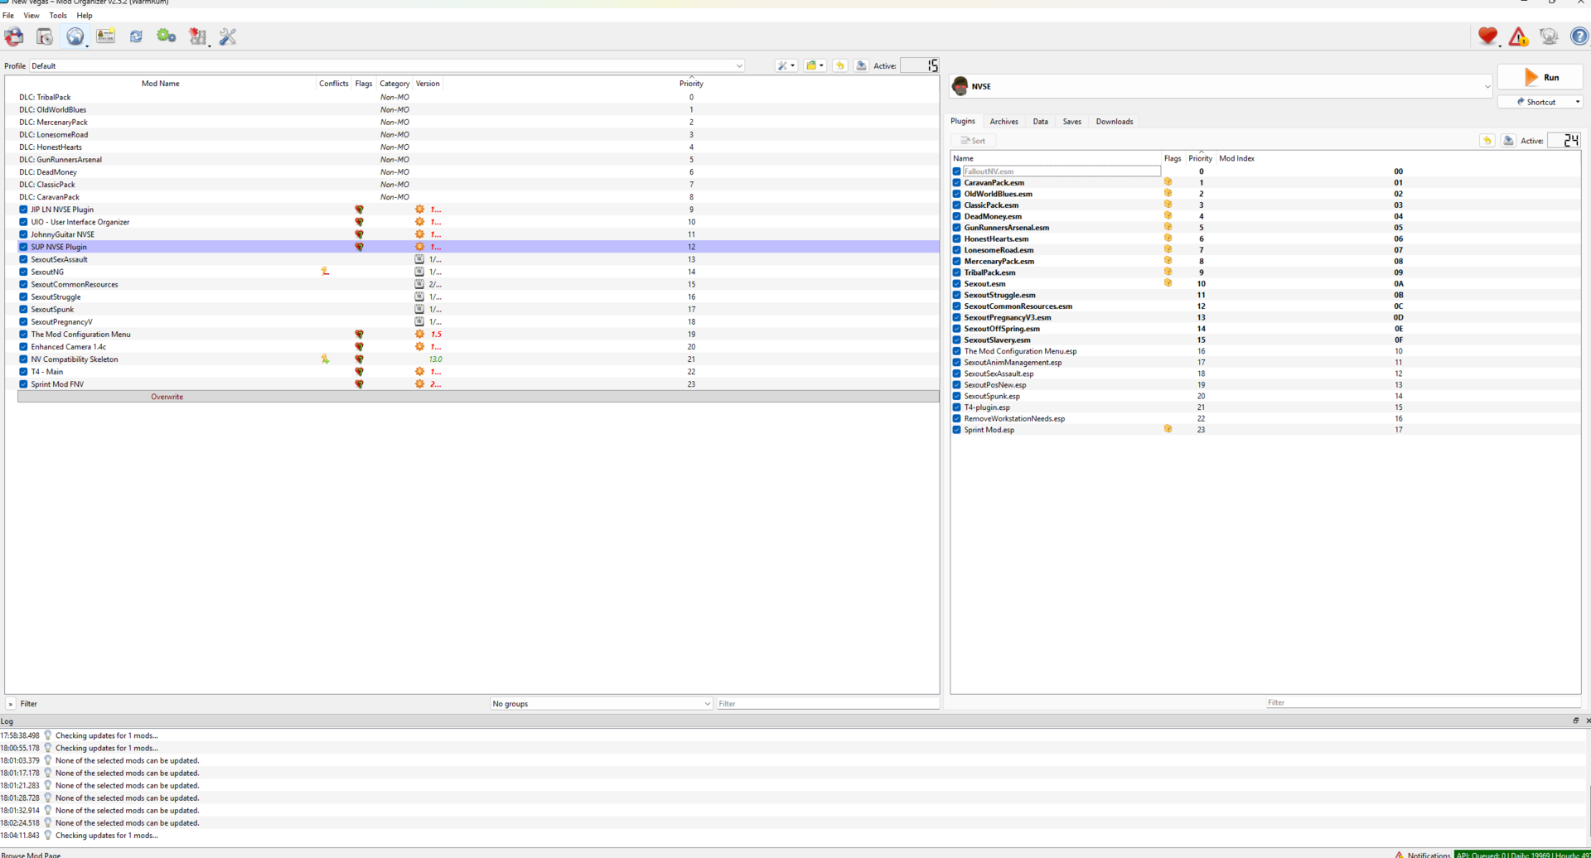The image size is (1591, 858).
Task: Click category icon on SexoutSexAssault row
Action: 419,259
